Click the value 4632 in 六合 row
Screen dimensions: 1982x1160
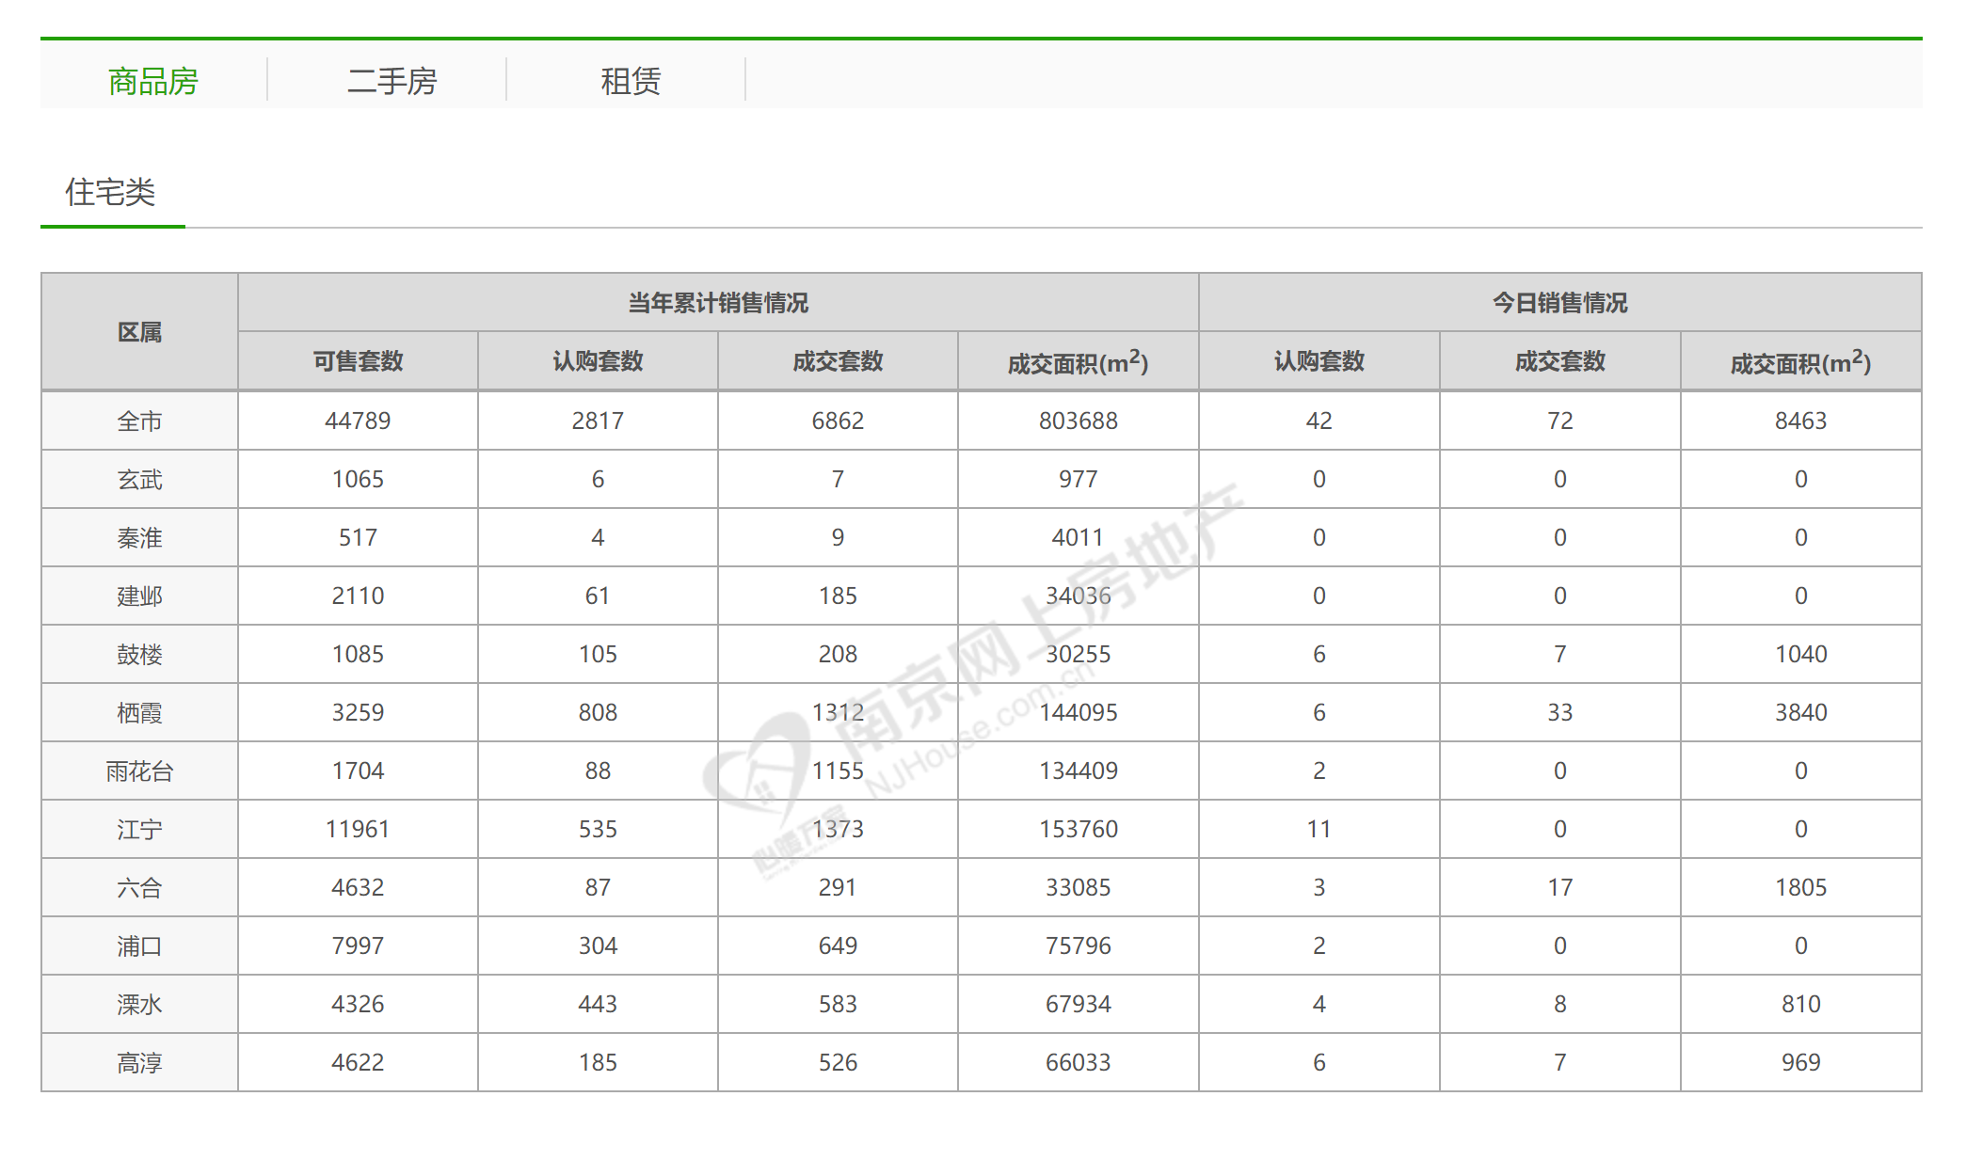pyautogui.click(x=358, y=887)
